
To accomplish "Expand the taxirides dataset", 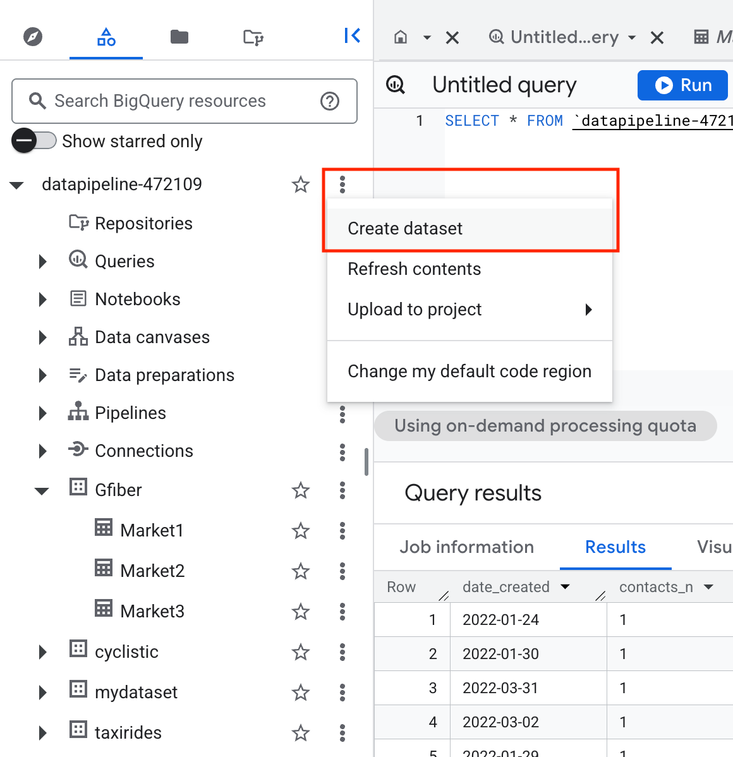I will [x=43, y=734].
